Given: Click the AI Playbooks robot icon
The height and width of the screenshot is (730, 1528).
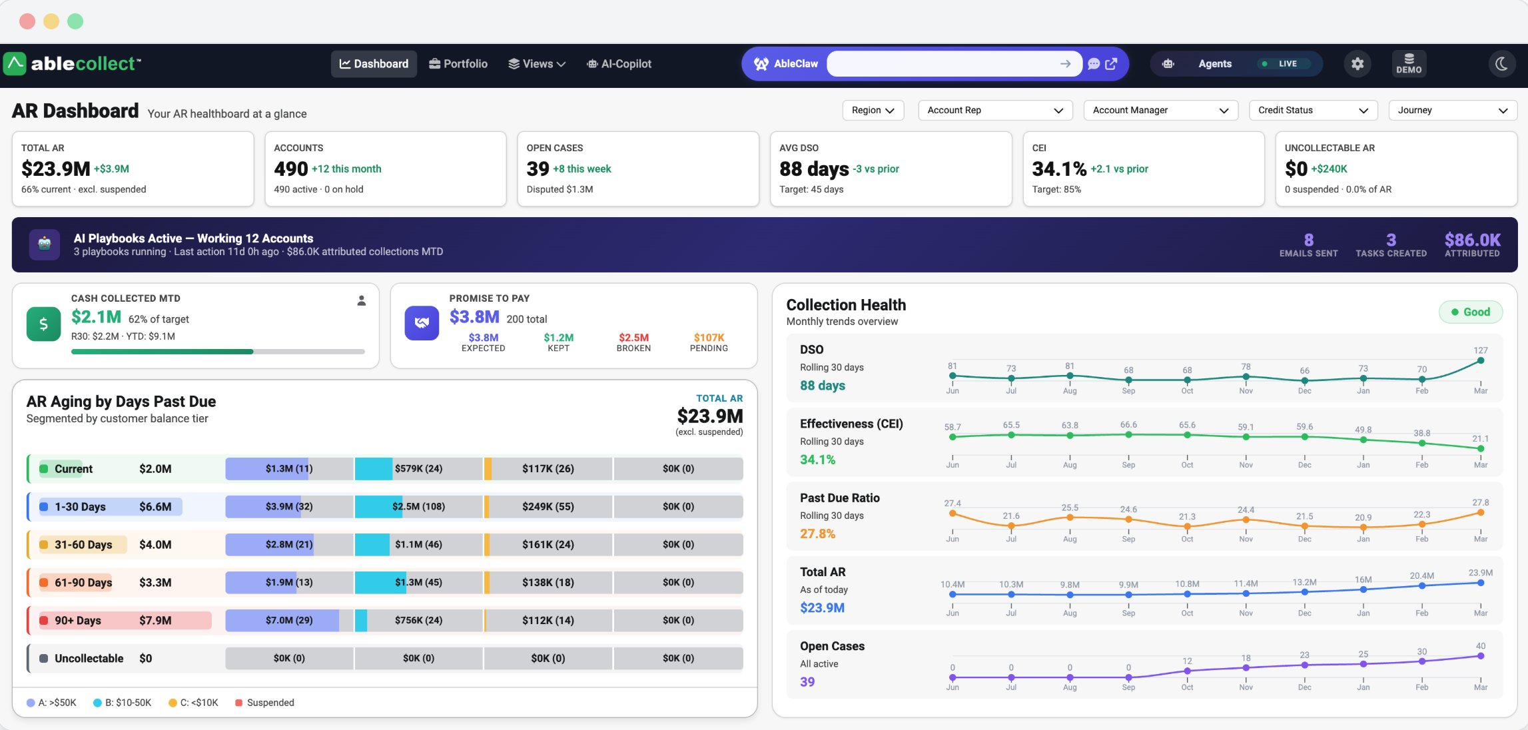Looking at the screenshot, I should (x=45, y=244).
